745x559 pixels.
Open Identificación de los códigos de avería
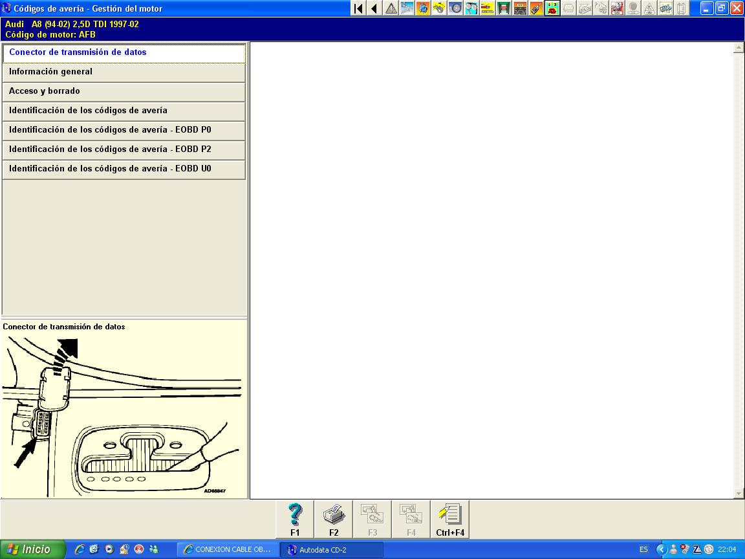pos(124,111)
